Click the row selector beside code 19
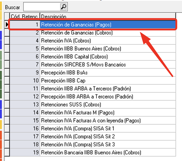Viewport: 182px width, 161px height. pyautogui.click(x=7, y=152)
